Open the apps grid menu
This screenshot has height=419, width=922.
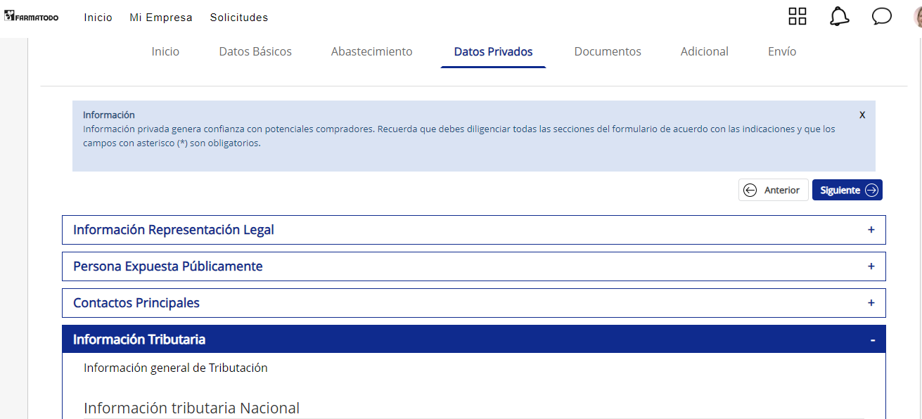pyautogui.click(x=798, y=17)
